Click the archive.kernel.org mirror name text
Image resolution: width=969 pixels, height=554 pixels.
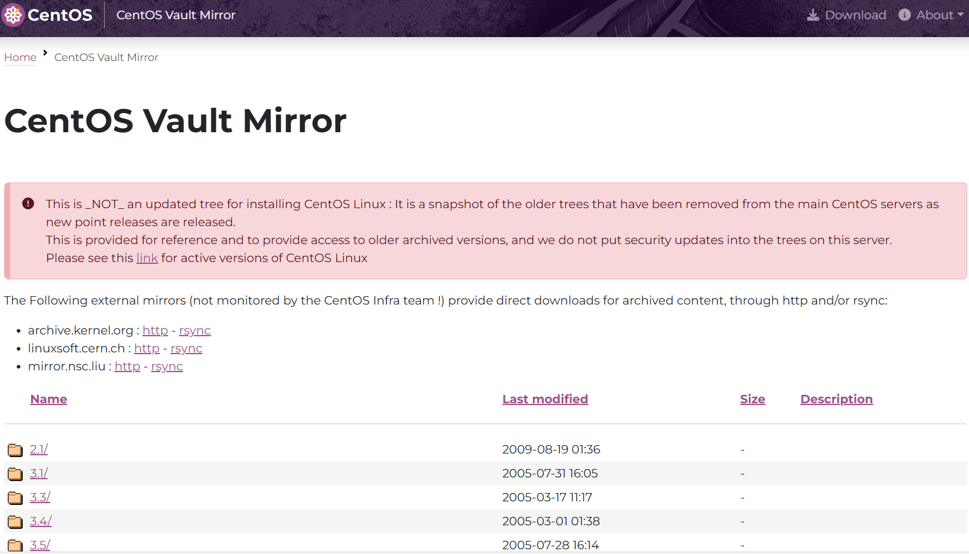coord(81,330)
